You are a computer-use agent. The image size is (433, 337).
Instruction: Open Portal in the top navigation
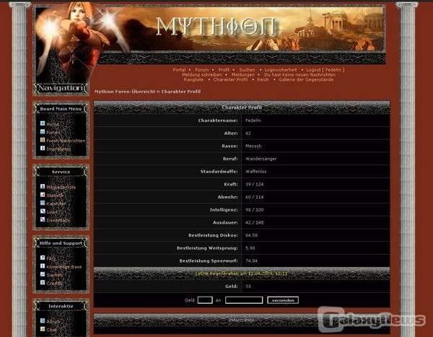click(179, 70)
